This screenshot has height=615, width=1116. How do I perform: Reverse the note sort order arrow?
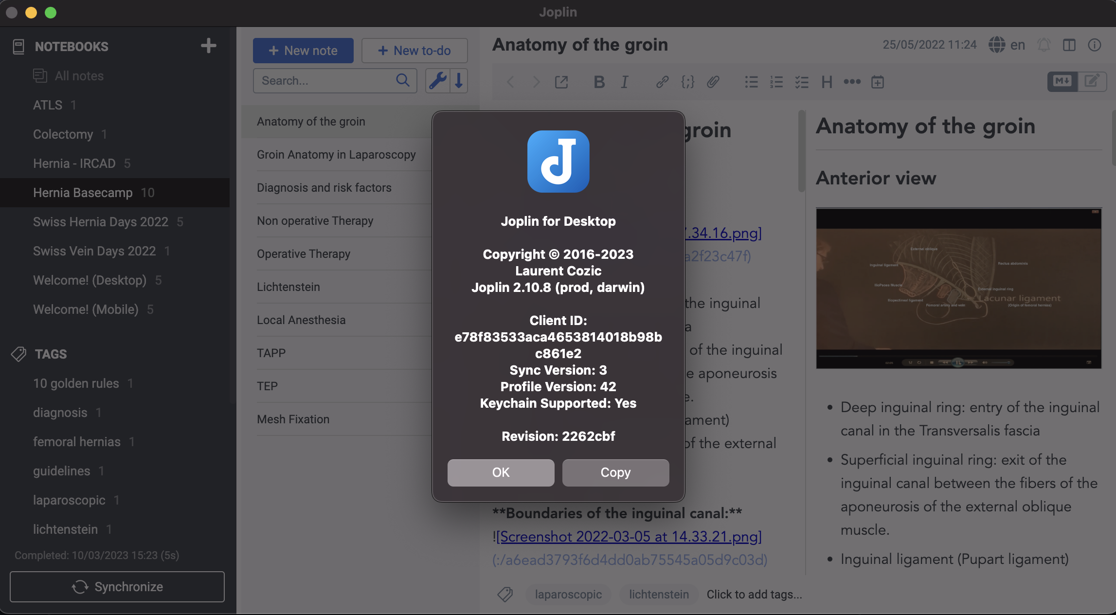(458, 81)
